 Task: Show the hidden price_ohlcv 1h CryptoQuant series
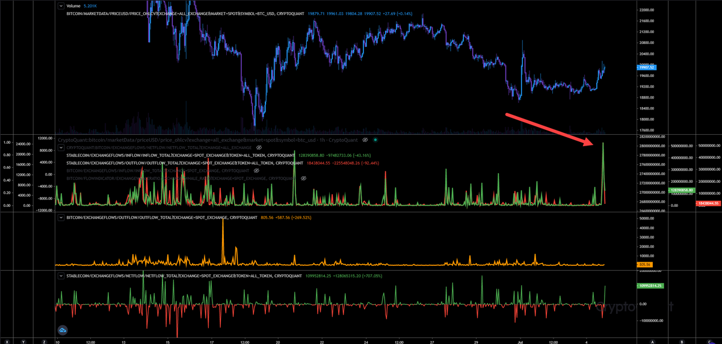[365, 140]
